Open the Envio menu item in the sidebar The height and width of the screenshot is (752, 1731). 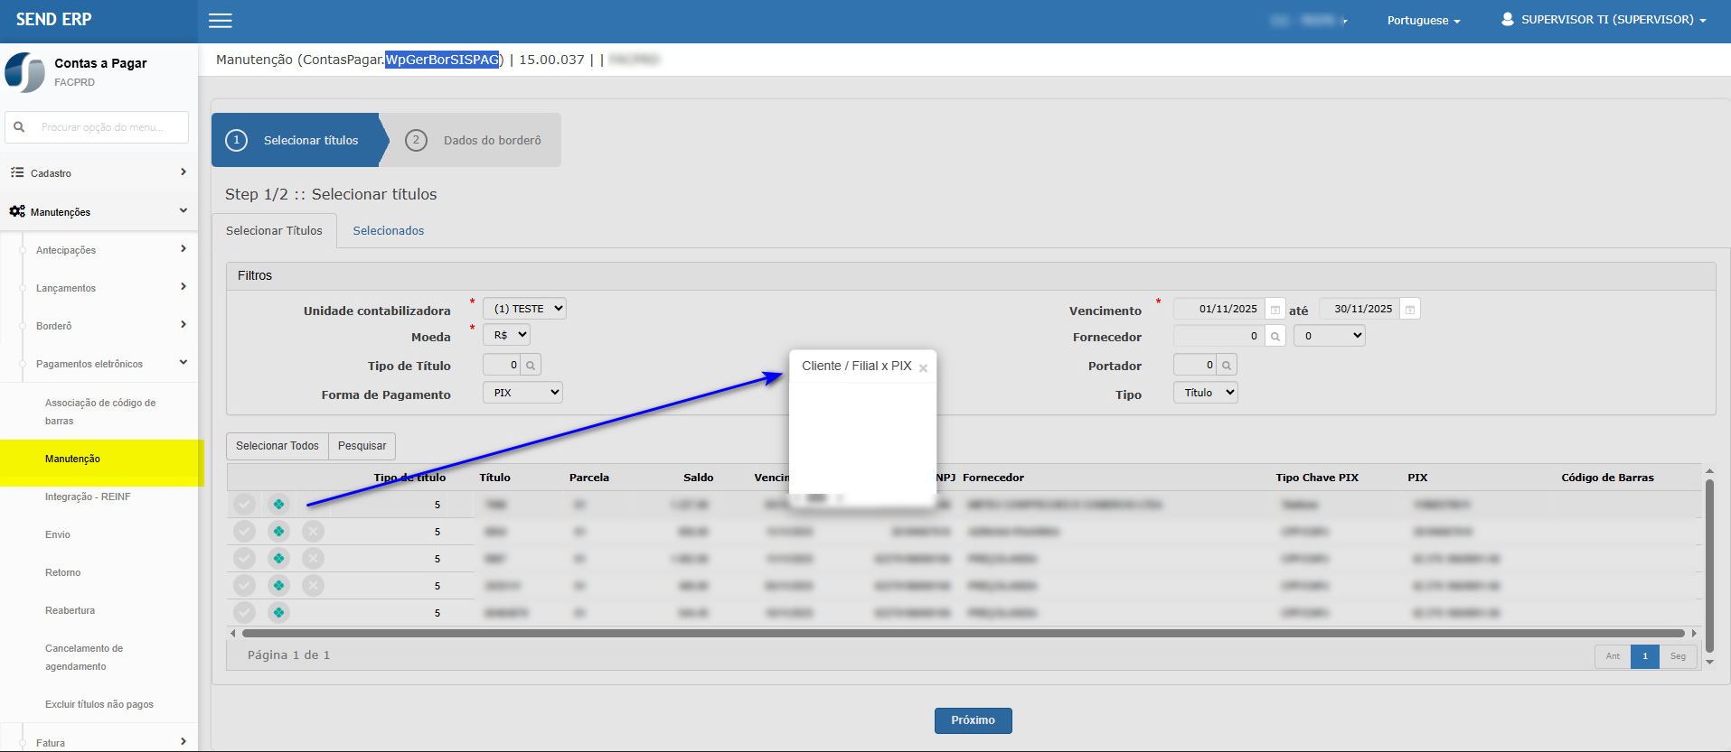58,535
